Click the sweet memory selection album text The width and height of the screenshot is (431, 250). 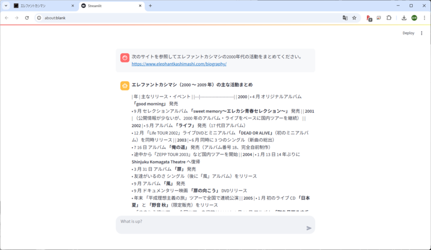[x=239, y=111]
